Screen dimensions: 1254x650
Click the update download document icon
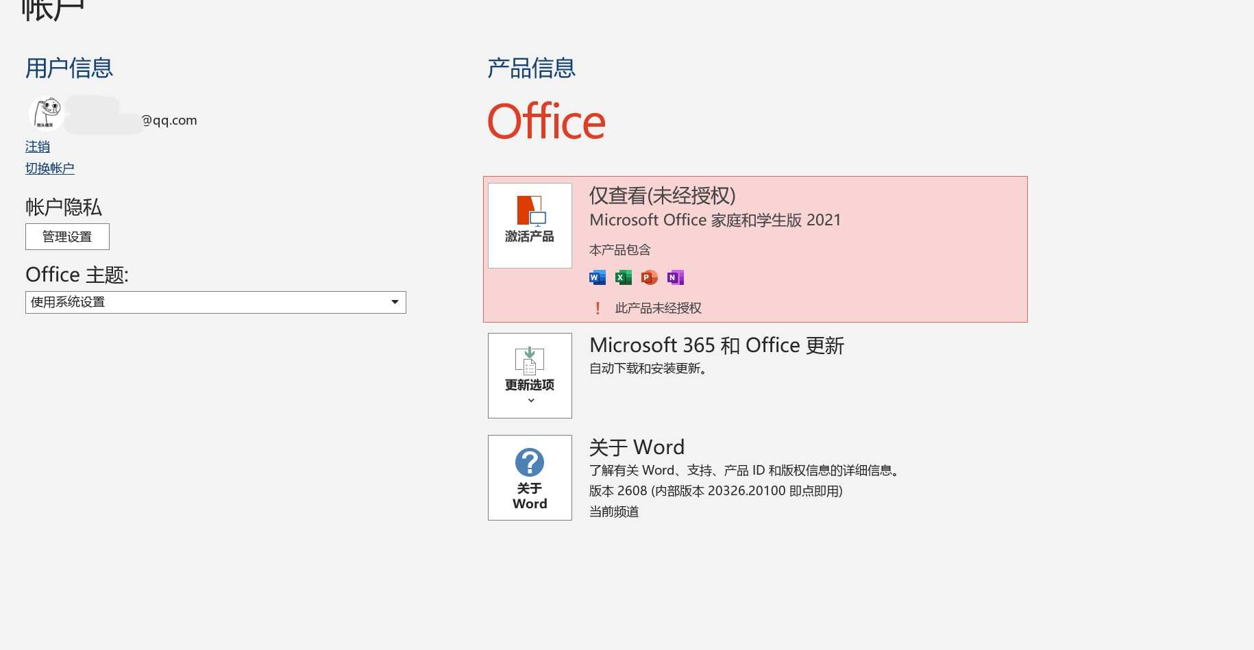(x=530, y=361)
